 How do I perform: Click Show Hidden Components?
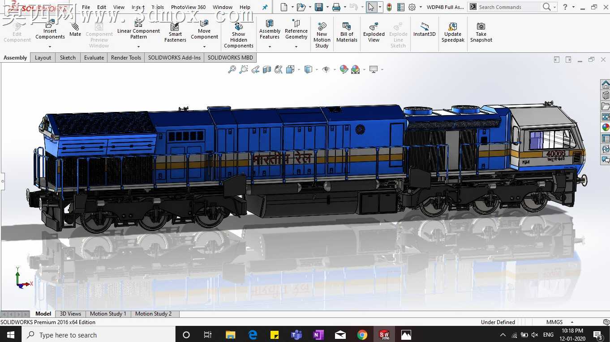tap(239, 35)
